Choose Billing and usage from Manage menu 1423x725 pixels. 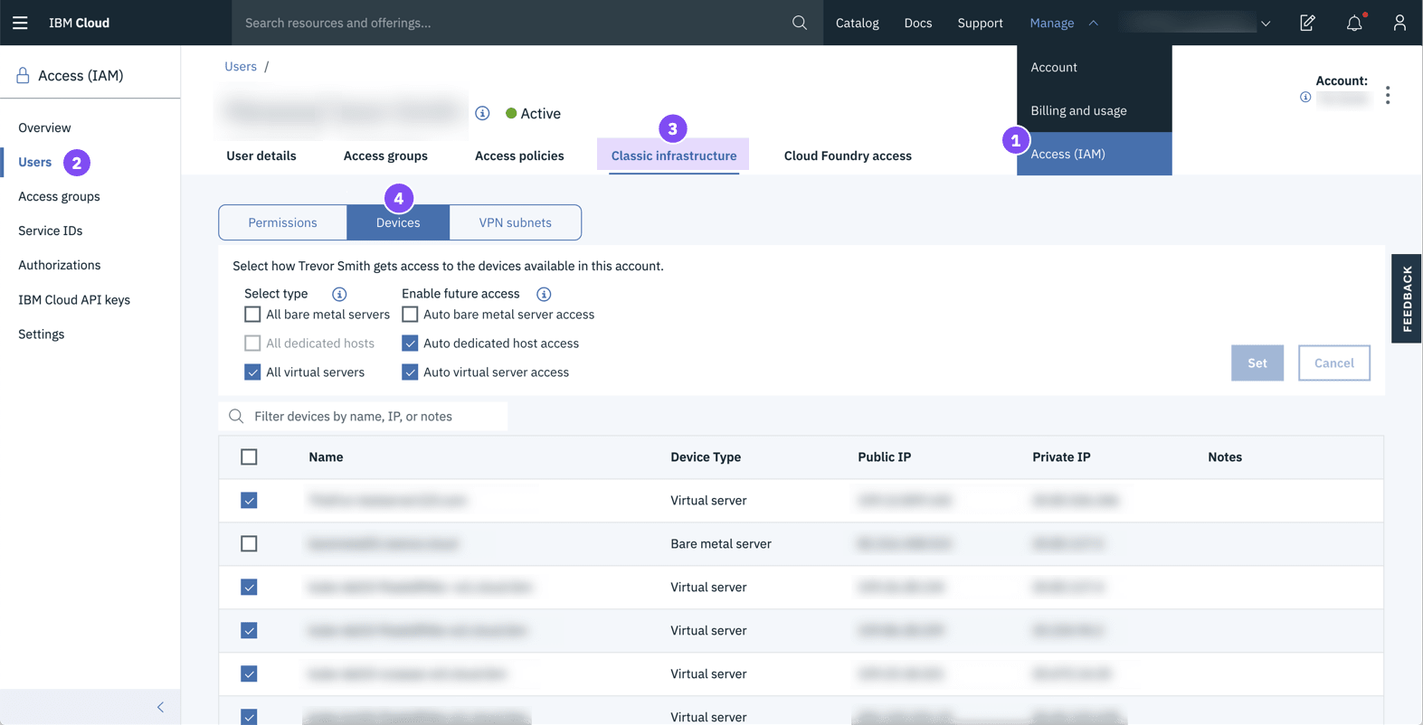click(1094, 110)
